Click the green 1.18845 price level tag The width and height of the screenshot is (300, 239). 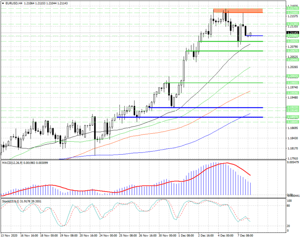coord(293,122)
